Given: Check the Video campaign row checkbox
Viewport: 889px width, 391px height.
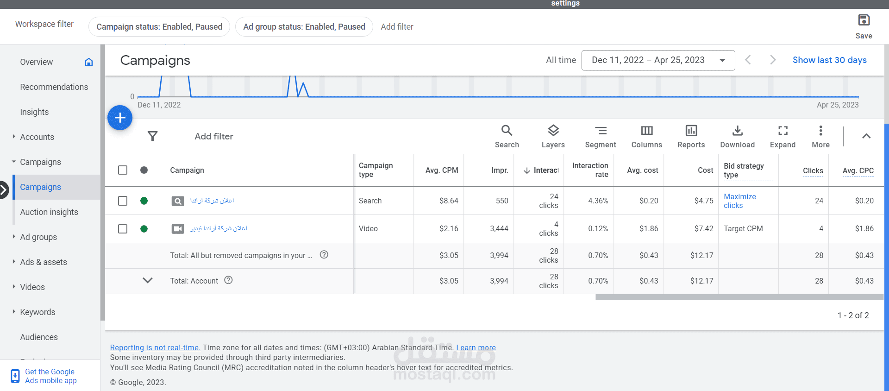Looking at the screenshot, I should [123, 229].
